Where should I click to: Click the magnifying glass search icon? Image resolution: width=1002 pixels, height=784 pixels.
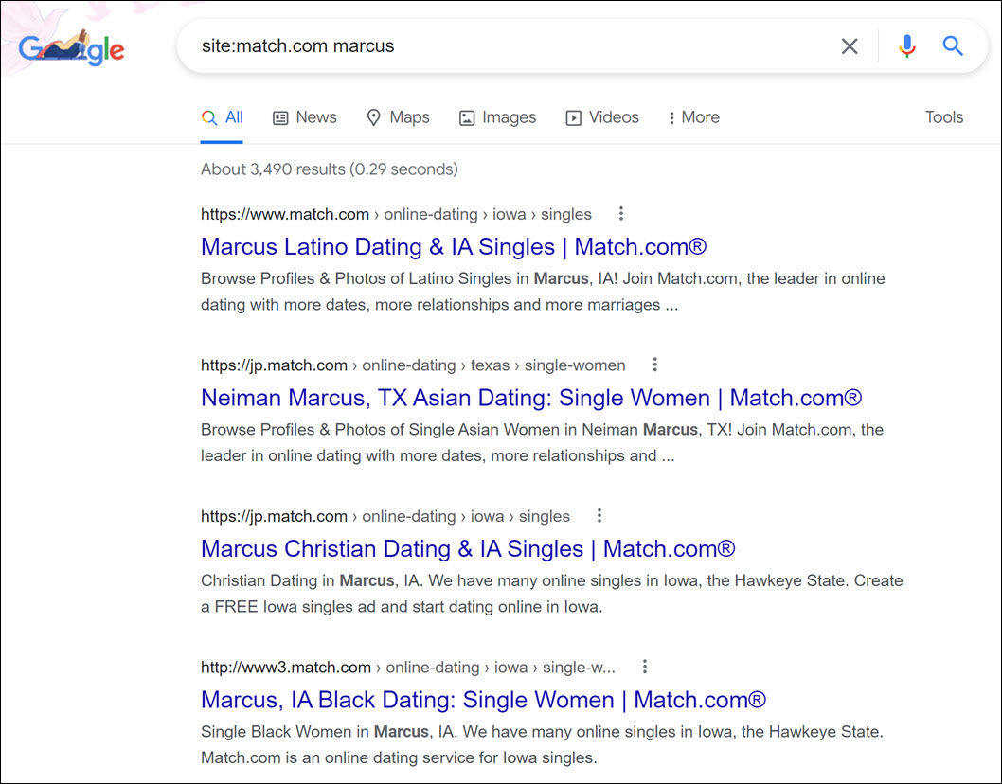pyautogui.click(x=953, y=45)
